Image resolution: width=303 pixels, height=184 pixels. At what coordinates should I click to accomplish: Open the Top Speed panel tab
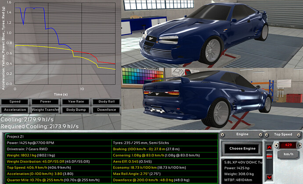coord(283,134)
